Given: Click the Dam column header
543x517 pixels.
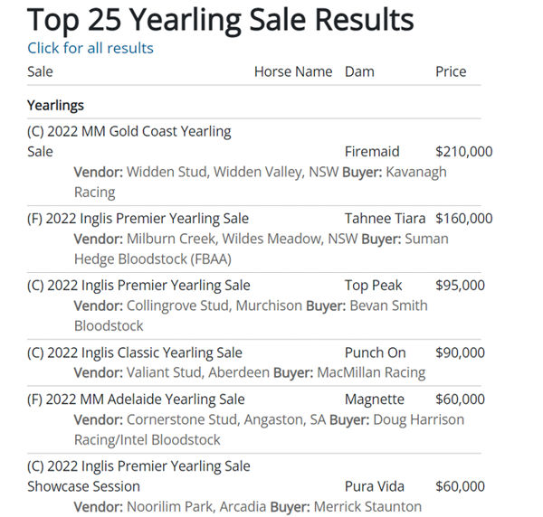Looking at the screenshot, I should pos(359,71).
